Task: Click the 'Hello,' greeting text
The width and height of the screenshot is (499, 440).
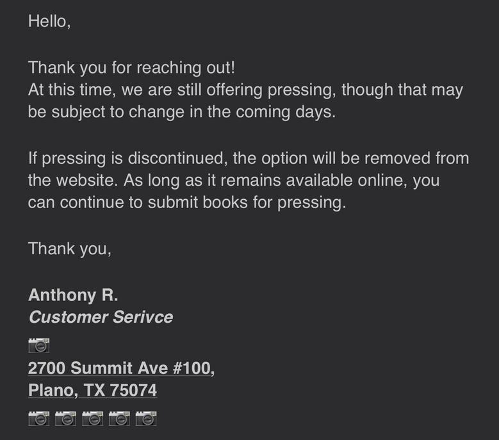Action: point(49,21)
